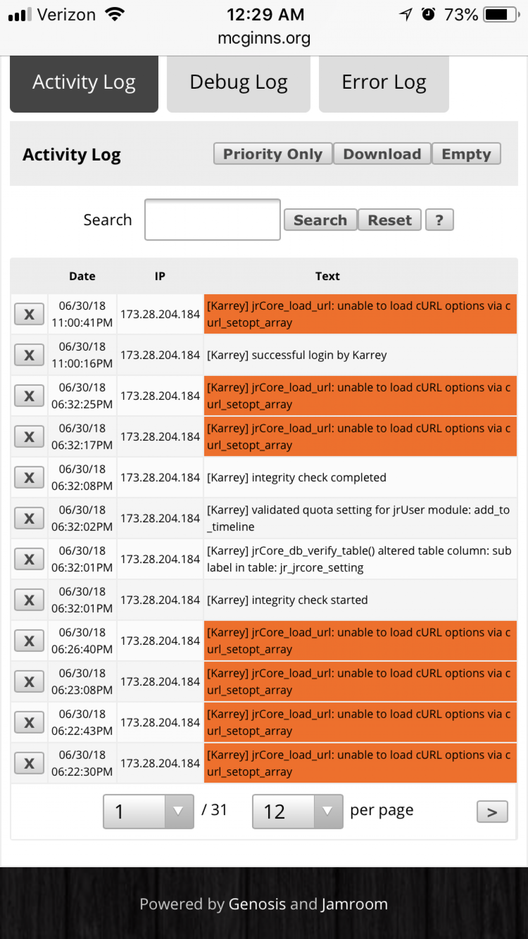
Task: Select the Activity Log tab
Action: (84, 83)
